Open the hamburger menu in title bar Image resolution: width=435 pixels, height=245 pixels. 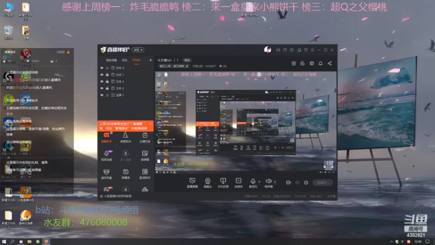[312, 50]
